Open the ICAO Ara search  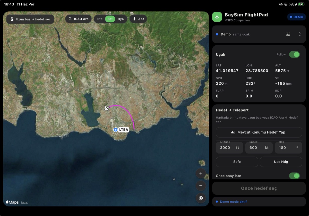click(78, 19)
